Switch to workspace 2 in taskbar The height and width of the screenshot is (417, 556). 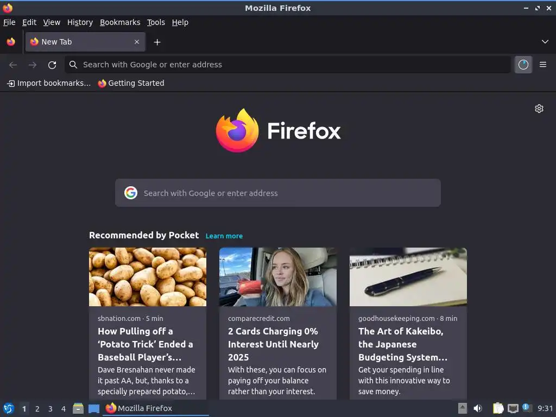tap(37, 409)
